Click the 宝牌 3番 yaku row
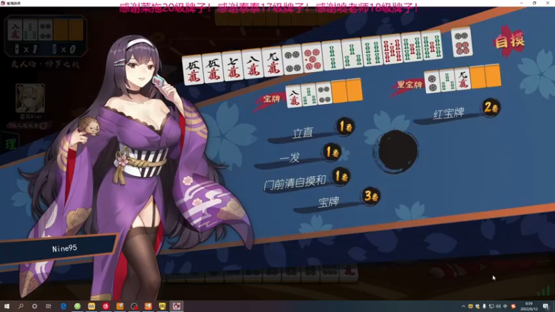555x312 pixels. coord(337,199)
